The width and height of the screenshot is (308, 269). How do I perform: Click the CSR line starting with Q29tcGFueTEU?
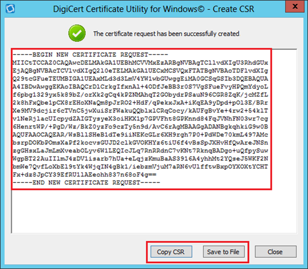coord(141,77)
